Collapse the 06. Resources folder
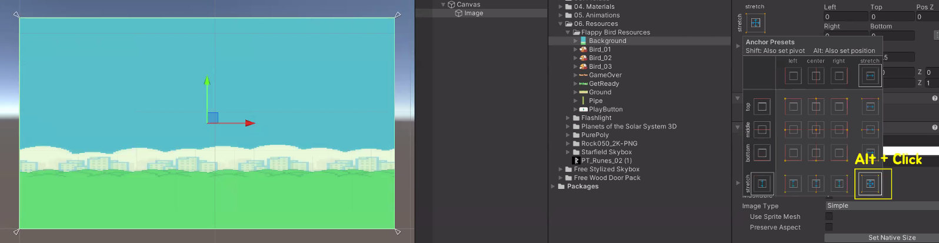This screenshot has height=243, width=939. pyautogui.click(x=561, y=24)
